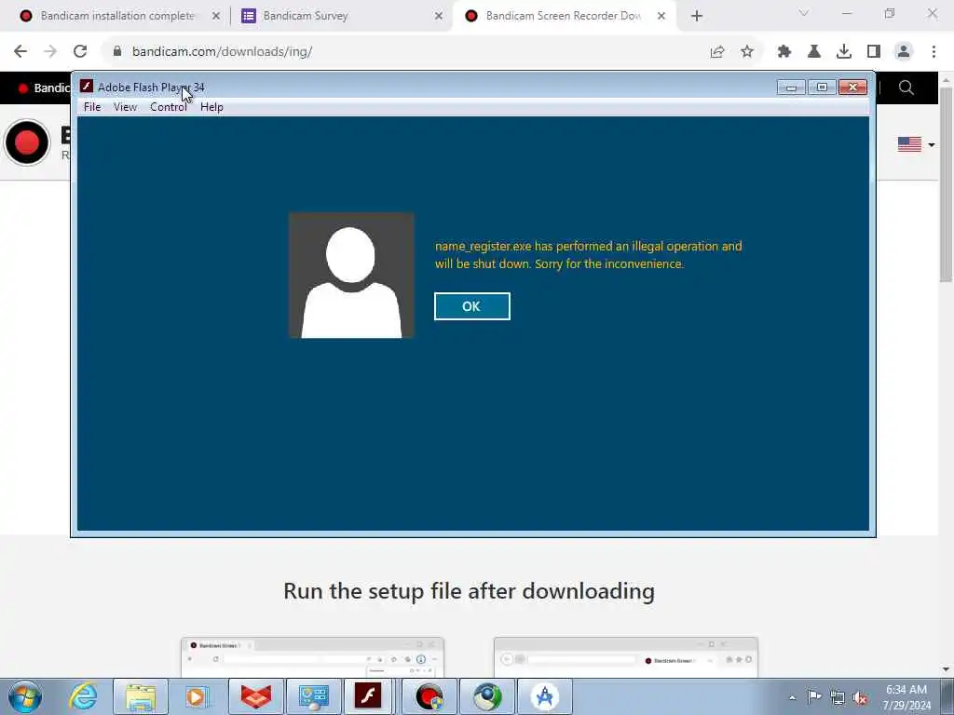This screenshot has width=954, height=715.
Task: Reload the Bandicam page
Action: click(x=80, y=52)
